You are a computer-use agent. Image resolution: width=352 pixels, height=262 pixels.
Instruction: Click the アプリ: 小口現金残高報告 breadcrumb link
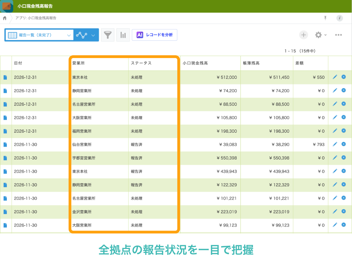36,18
